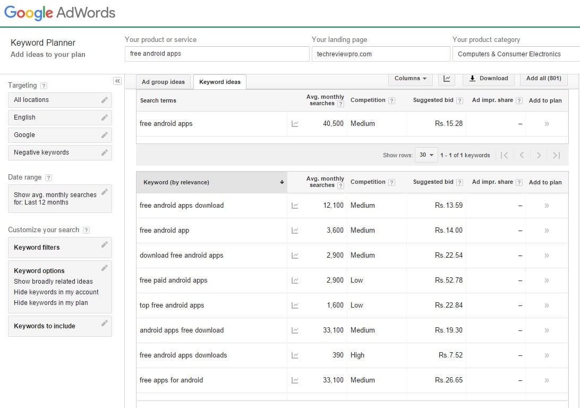Open help for the Competition column
The width and height of the screenshot is (580, 408).
[x=391, y=100]
